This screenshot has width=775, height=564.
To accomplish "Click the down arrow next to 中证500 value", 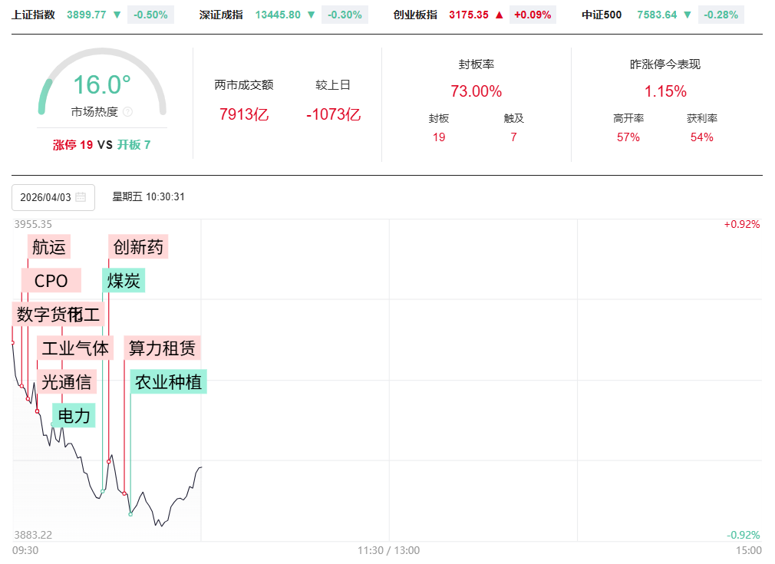I will [x=688, y=15].
